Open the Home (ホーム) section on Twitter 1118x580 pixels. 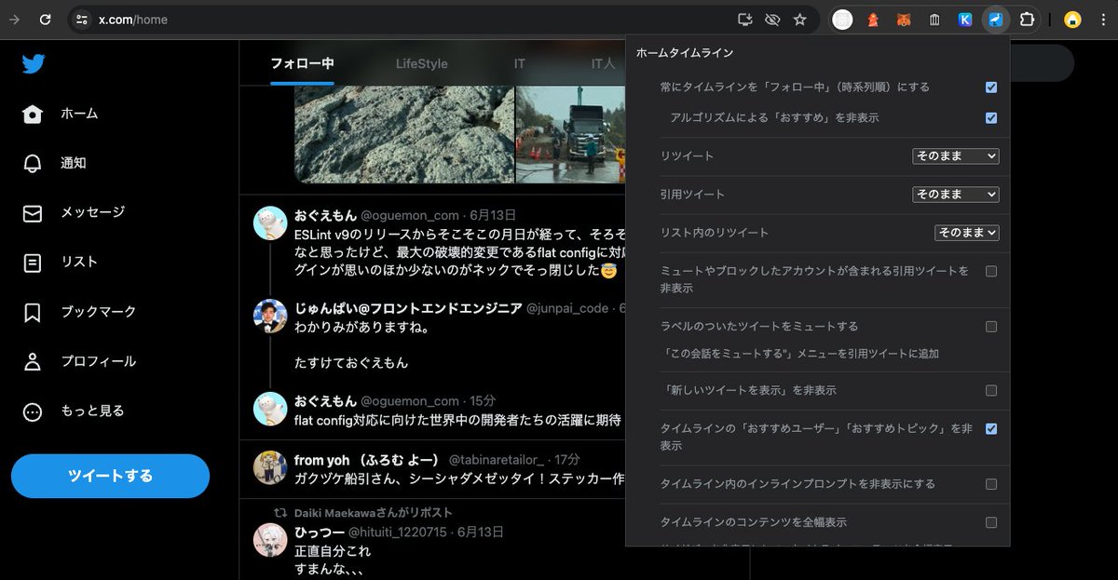tap(79, 114)
